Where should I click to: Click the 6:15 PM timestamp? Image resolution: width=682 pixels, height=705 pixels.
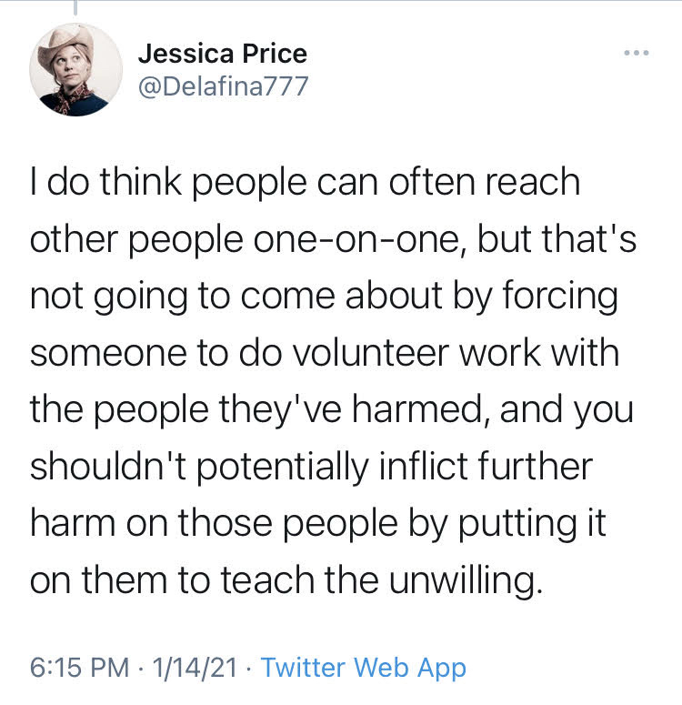pos(80,669)
